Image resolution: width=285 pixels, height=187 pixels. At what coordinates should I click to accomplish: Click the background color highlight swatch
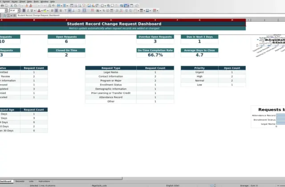click(x=45, y=11)
